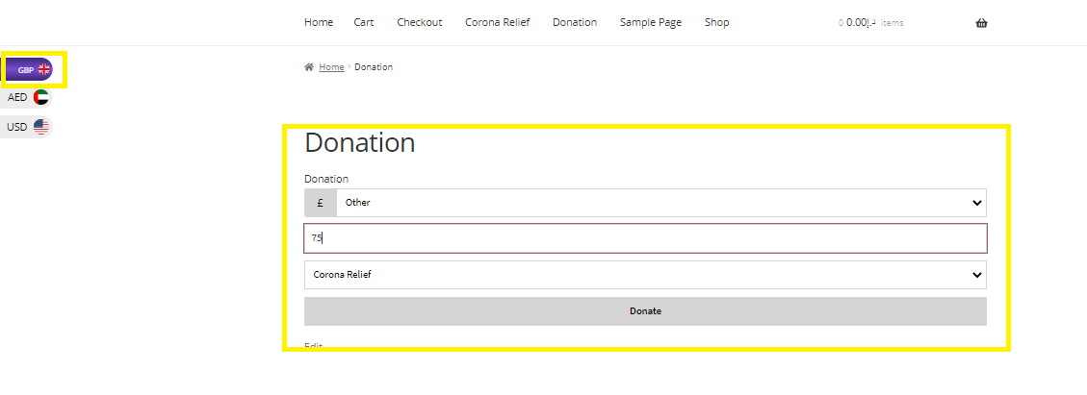Viewport: 1087px width, 395px height.
Task: Open the Sample Page menu link
Action: point(650,22)
